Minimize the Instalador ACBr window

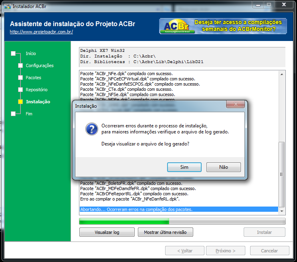pos(258,5)
